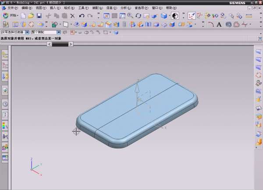Click the Delete X icon
This screenshot has width=263, height=190.
pyautogui.click(x=73, y=16)
